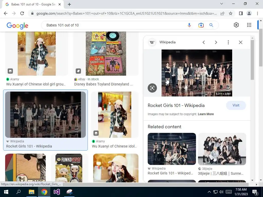Click the forward navigation arrow
Viewport: 263px width, 197px height.
[x=14, y=13]
